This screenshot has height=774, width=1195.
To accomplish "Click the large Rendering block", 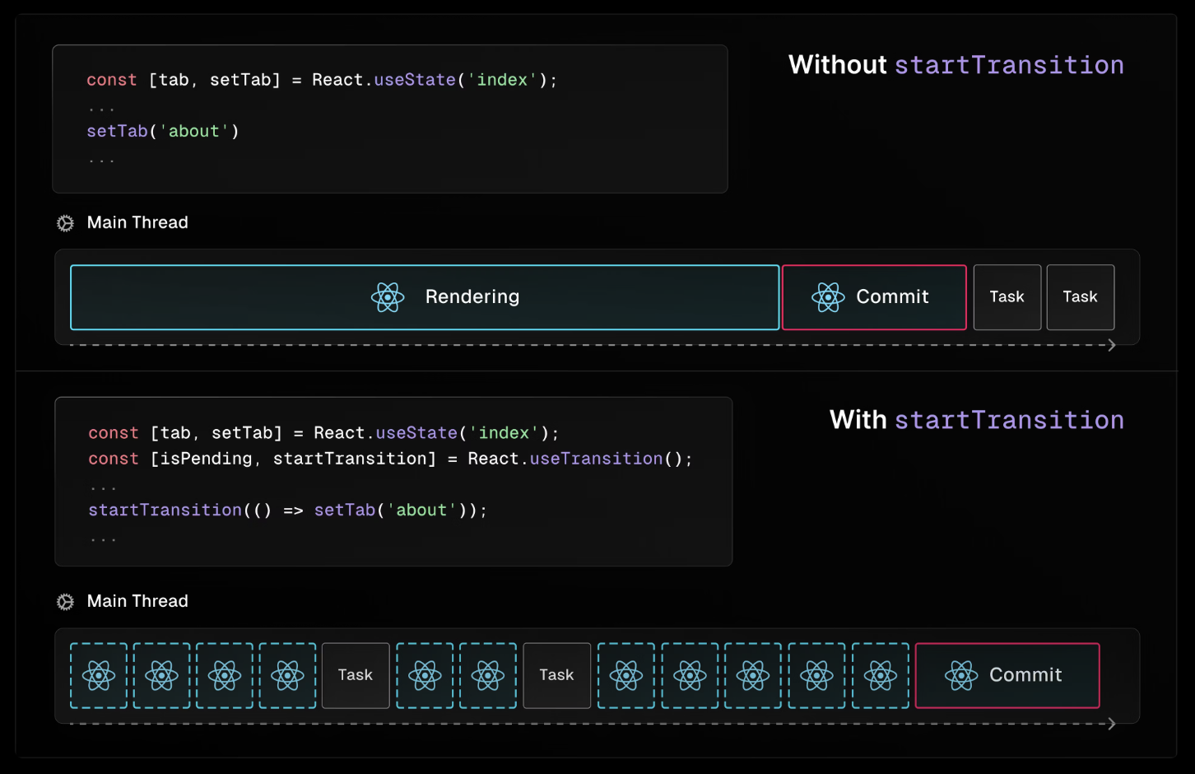I will pyautogui.click(x=425, y=297).
